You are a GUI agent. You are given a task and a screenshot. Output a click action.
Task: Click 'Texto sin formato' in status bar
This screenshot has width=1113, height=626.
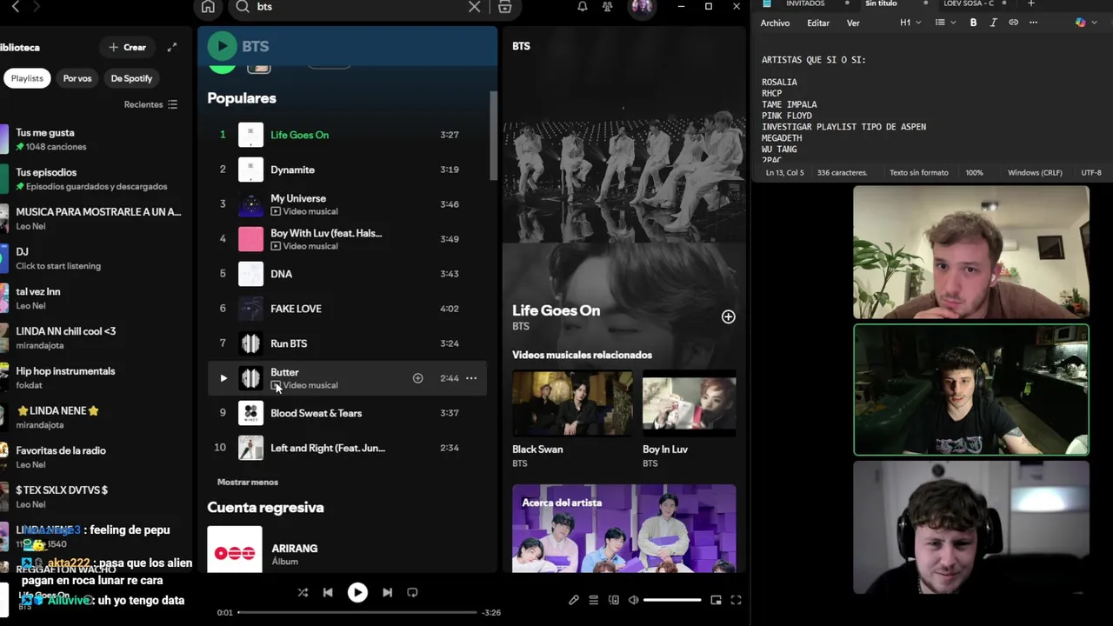tap(919, 172)
